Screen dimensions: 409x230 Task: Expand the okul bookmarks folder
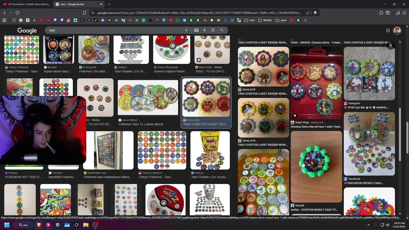point(250,20)
